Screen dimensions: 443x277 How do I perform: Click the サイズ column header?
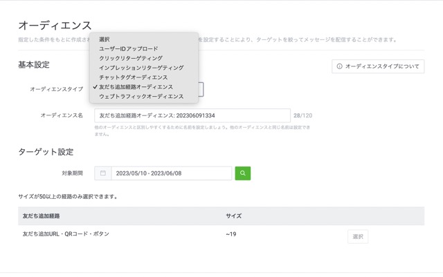pyautogui.click(x=234, y=216)
